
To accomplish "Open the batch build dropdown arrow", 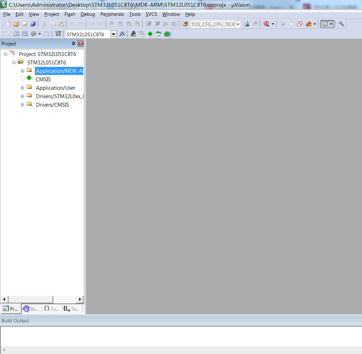I will coord(39,34).
